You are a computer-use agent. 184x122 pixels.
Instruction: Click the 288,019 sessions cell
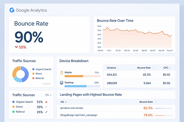pos(112,83)
